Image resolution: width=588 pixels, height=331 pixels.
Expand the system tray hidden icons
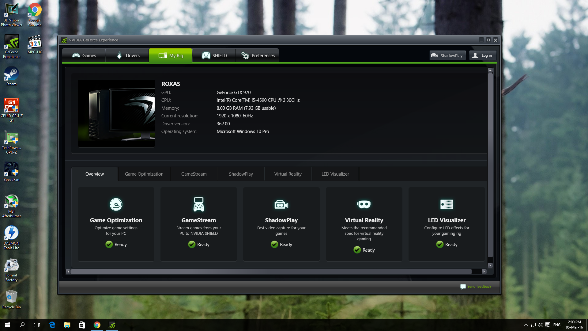tap(526, 325)
